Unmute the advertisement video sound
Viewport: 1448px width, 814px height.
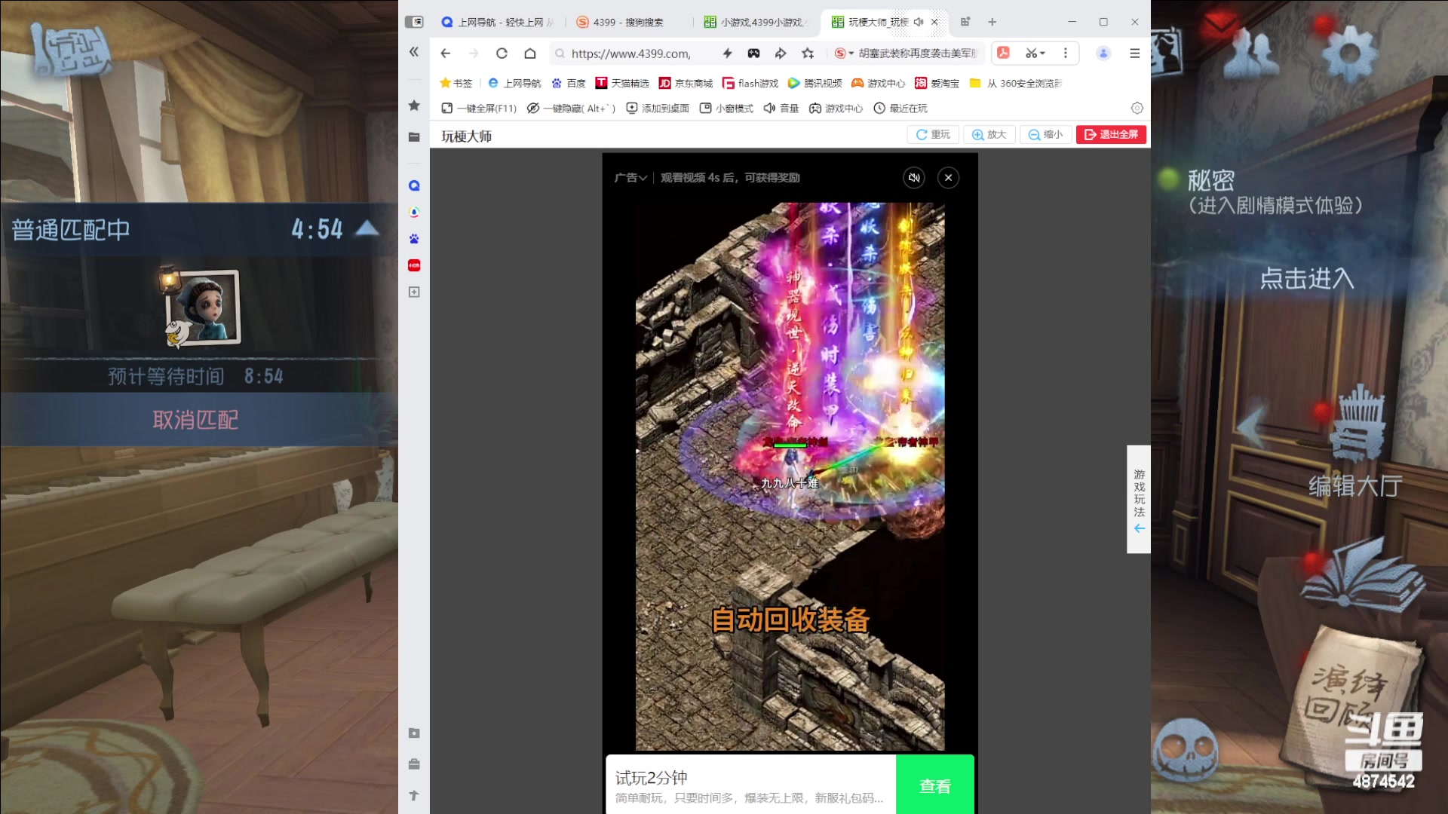pos(914,178)
